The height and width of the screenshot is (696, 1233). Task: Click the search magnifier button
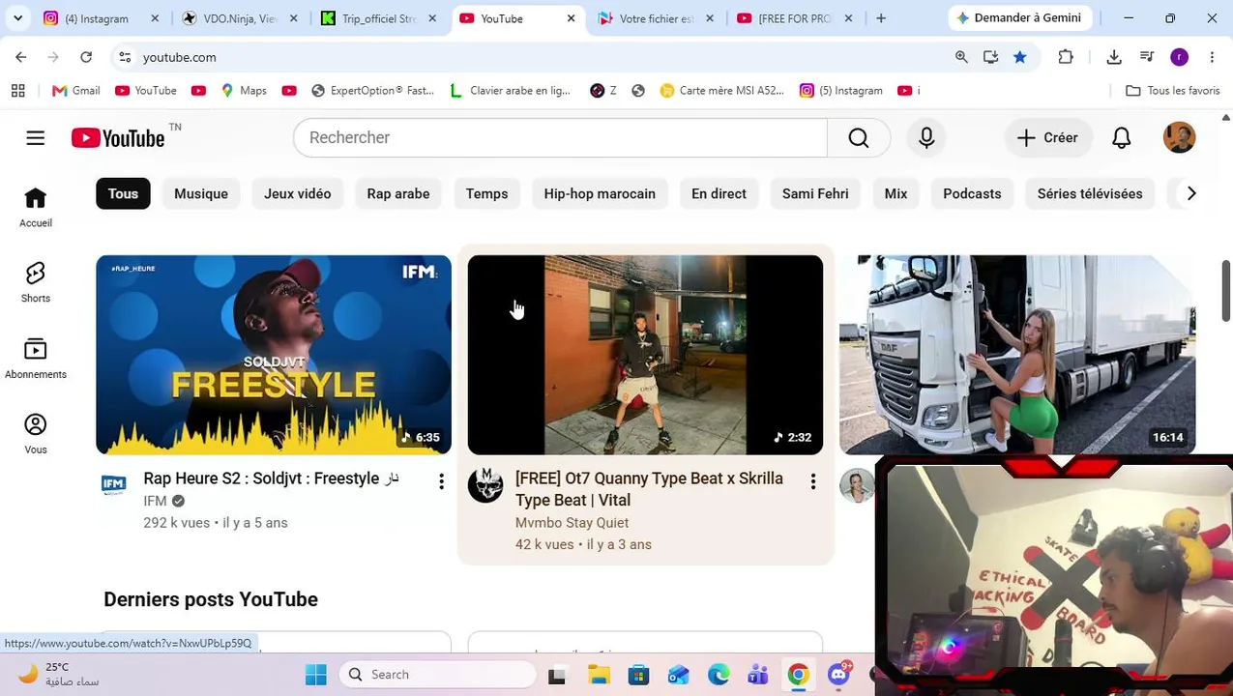pyautogui.click(x=859, y=138)
